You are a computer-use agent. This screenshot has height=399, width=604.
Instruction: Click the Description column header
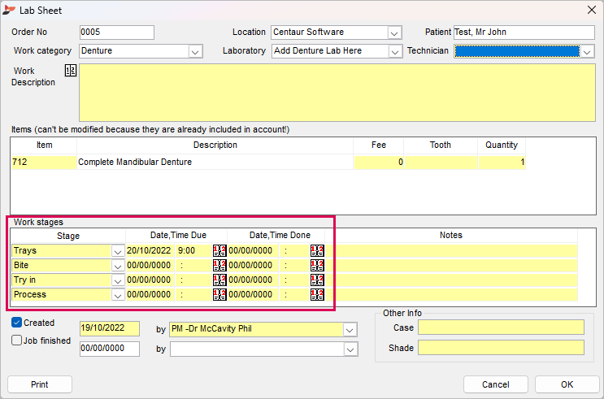pyautogui.click(x=215, y=145)
